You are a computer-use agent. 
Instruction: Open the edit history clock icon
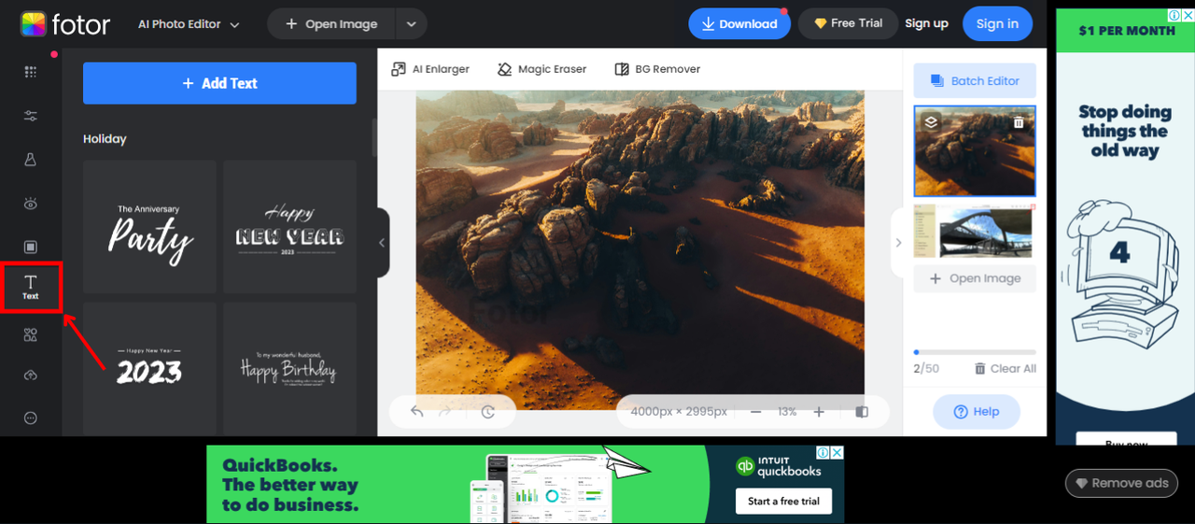[487, 411]
